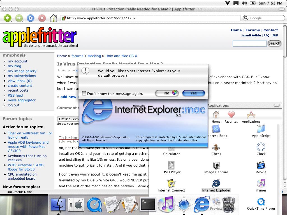Open the Home tab in the site header

click(236, 30)
